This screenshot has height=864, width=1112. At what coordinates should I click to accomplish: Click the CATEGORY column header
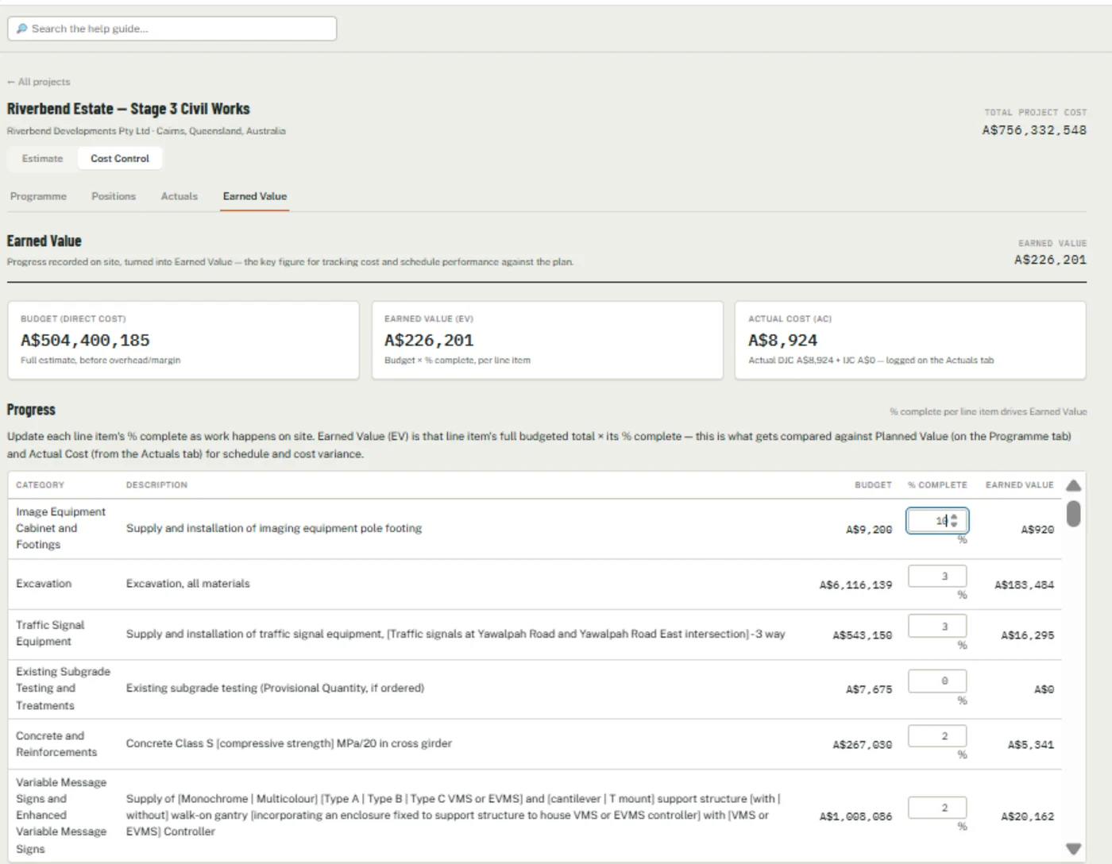point(40,485)
